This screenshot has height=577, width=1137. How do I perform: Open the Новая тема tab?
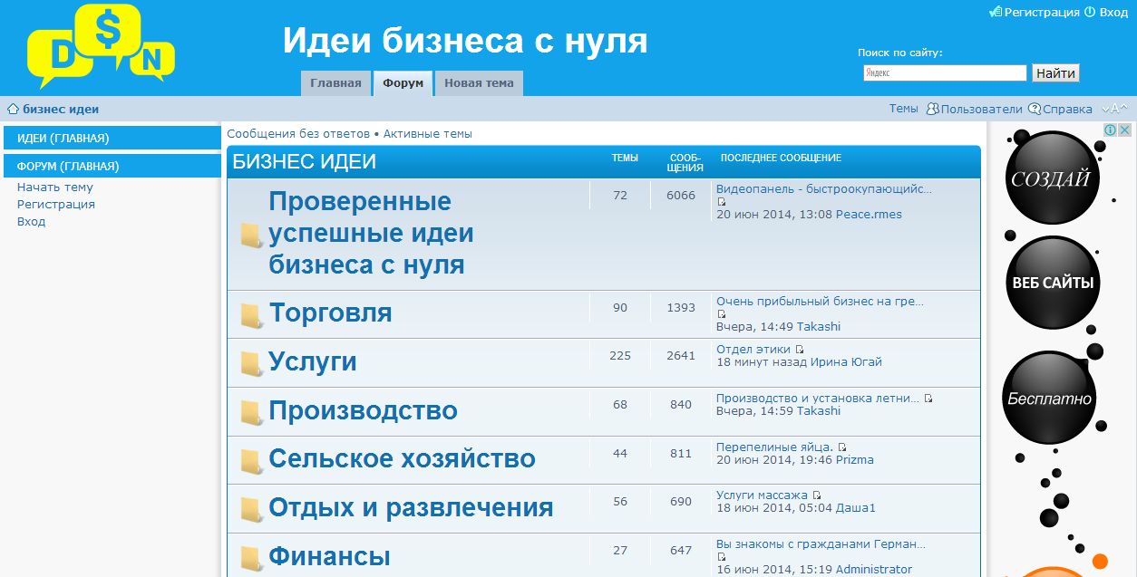pos(479,83)
